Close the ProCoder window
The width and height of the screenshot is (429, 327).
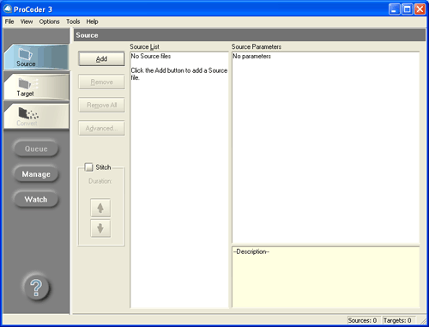(x=420, y=9)
